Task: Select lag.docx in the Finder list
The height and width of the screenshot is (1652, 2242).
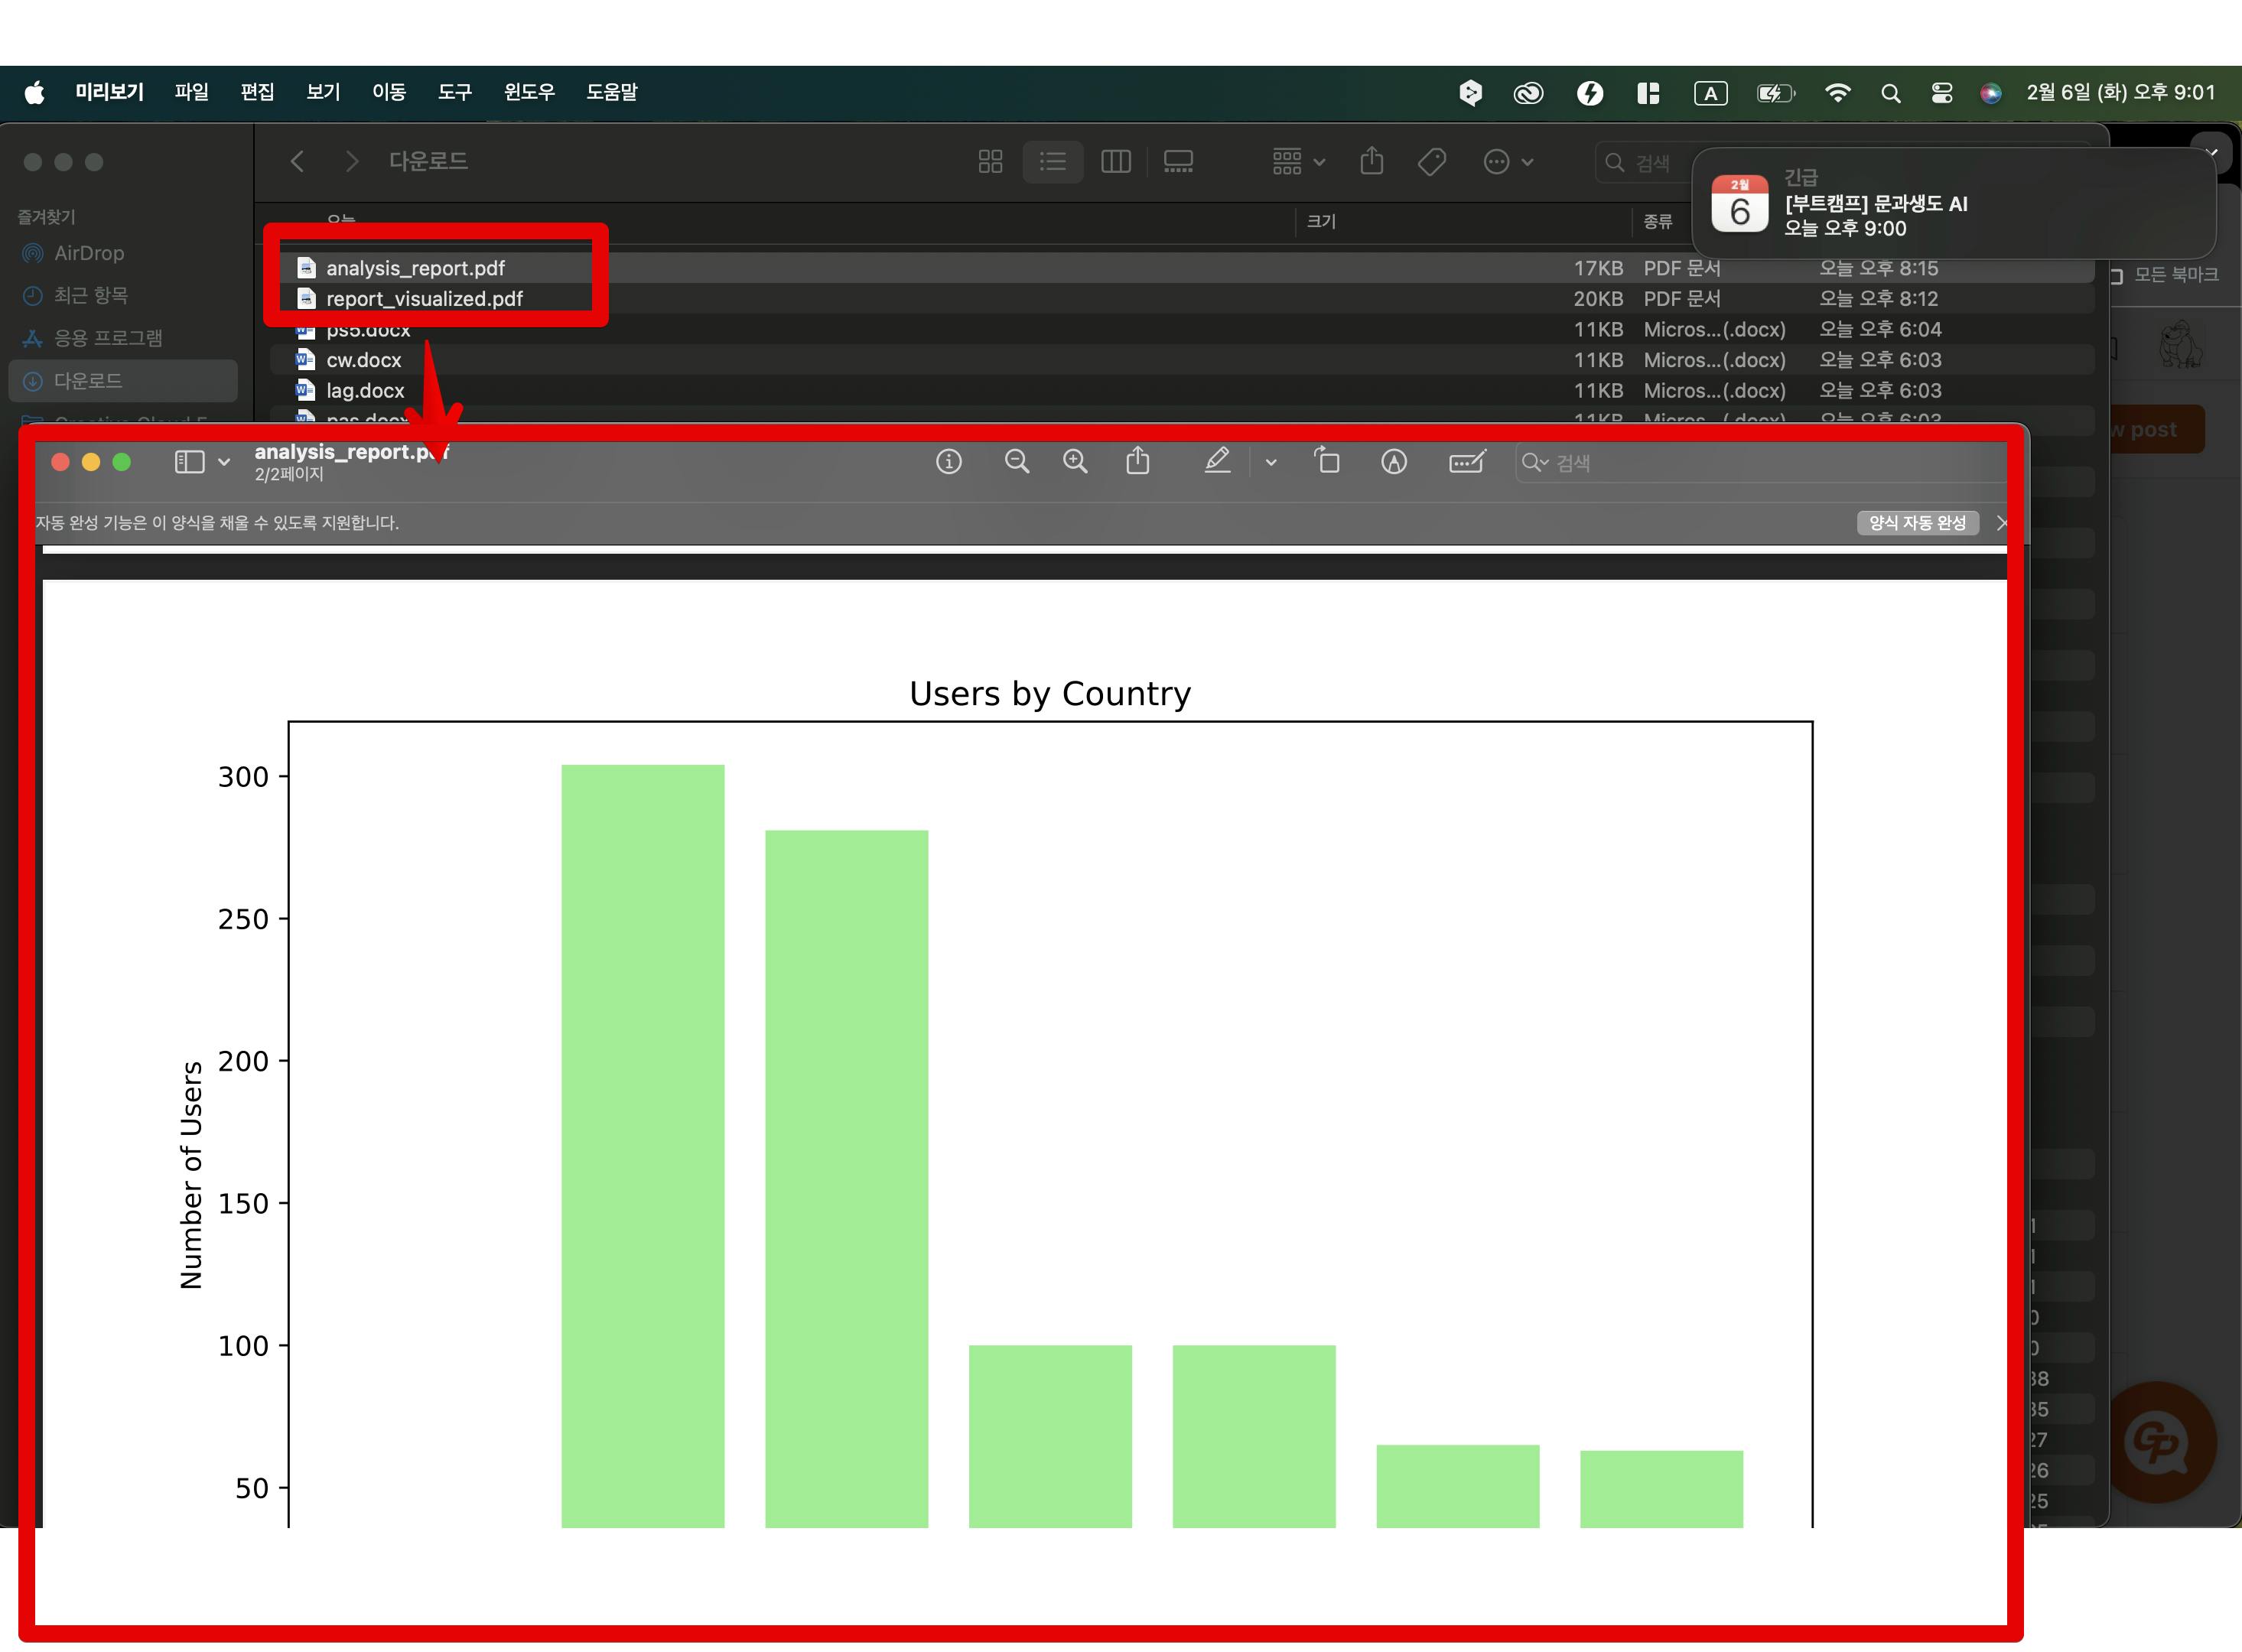Action: click(1182, 390)
